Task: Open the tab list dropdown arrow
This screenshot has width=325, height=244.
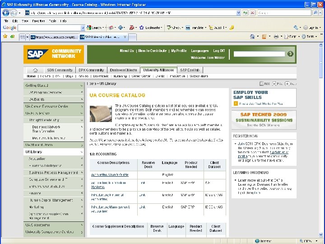Action: click(x=27, y=37)
